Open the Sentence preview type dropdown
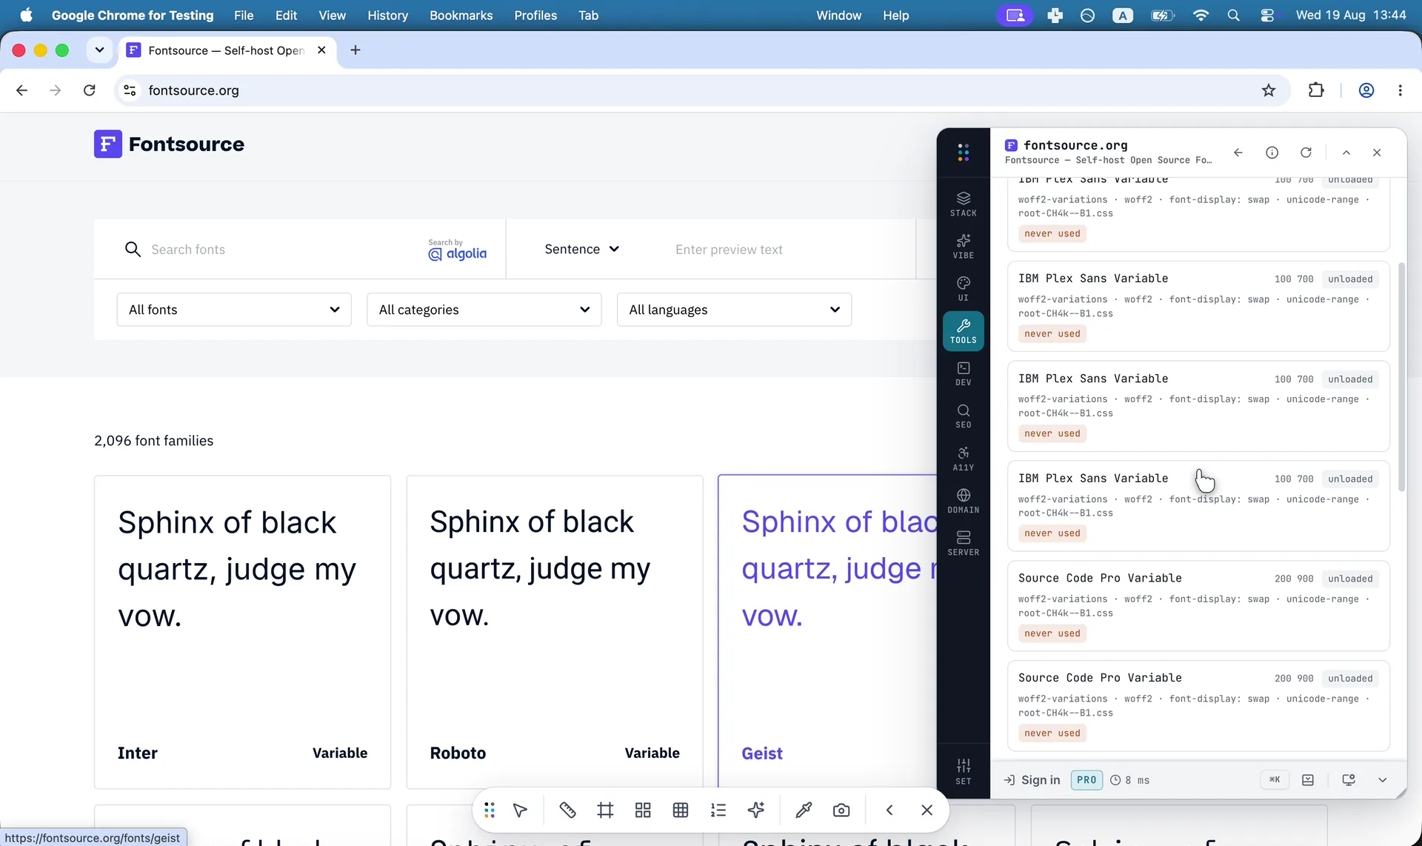This screenshot has width=1422, height=846. point(581,250)
